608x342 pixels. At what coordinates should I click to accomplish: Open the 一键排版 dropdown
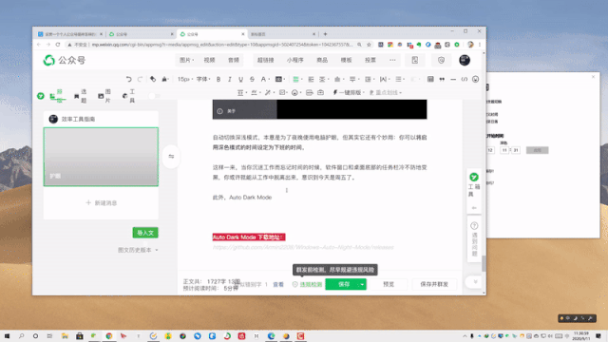point(349,93)
